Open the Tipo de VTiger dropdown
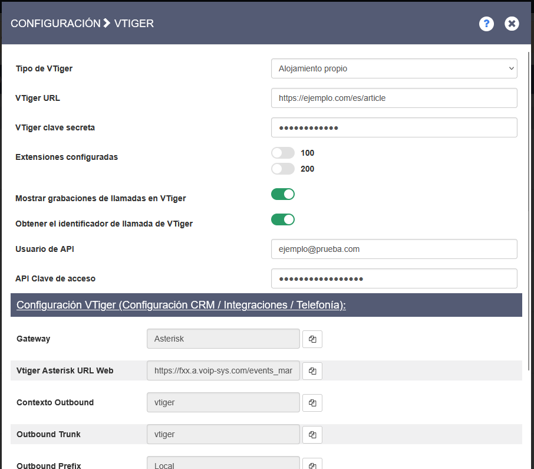534x469 pixels. pyautogui.click(x=394, y=68)
